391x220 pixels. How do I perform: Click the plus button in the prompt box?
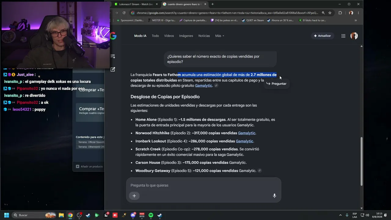tap(134, 196)
